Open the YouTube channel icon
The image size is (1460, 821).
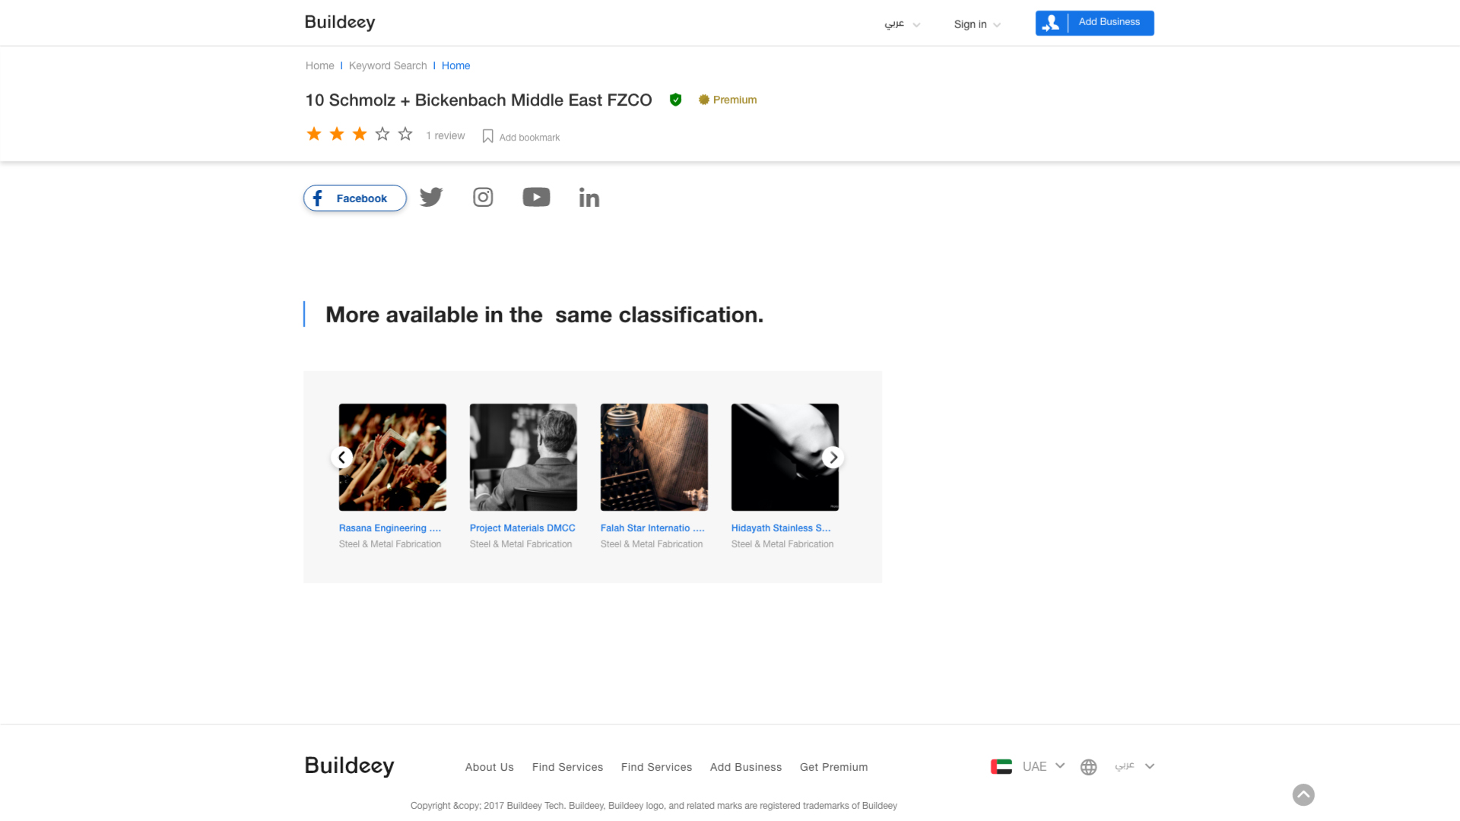(536, 197)
